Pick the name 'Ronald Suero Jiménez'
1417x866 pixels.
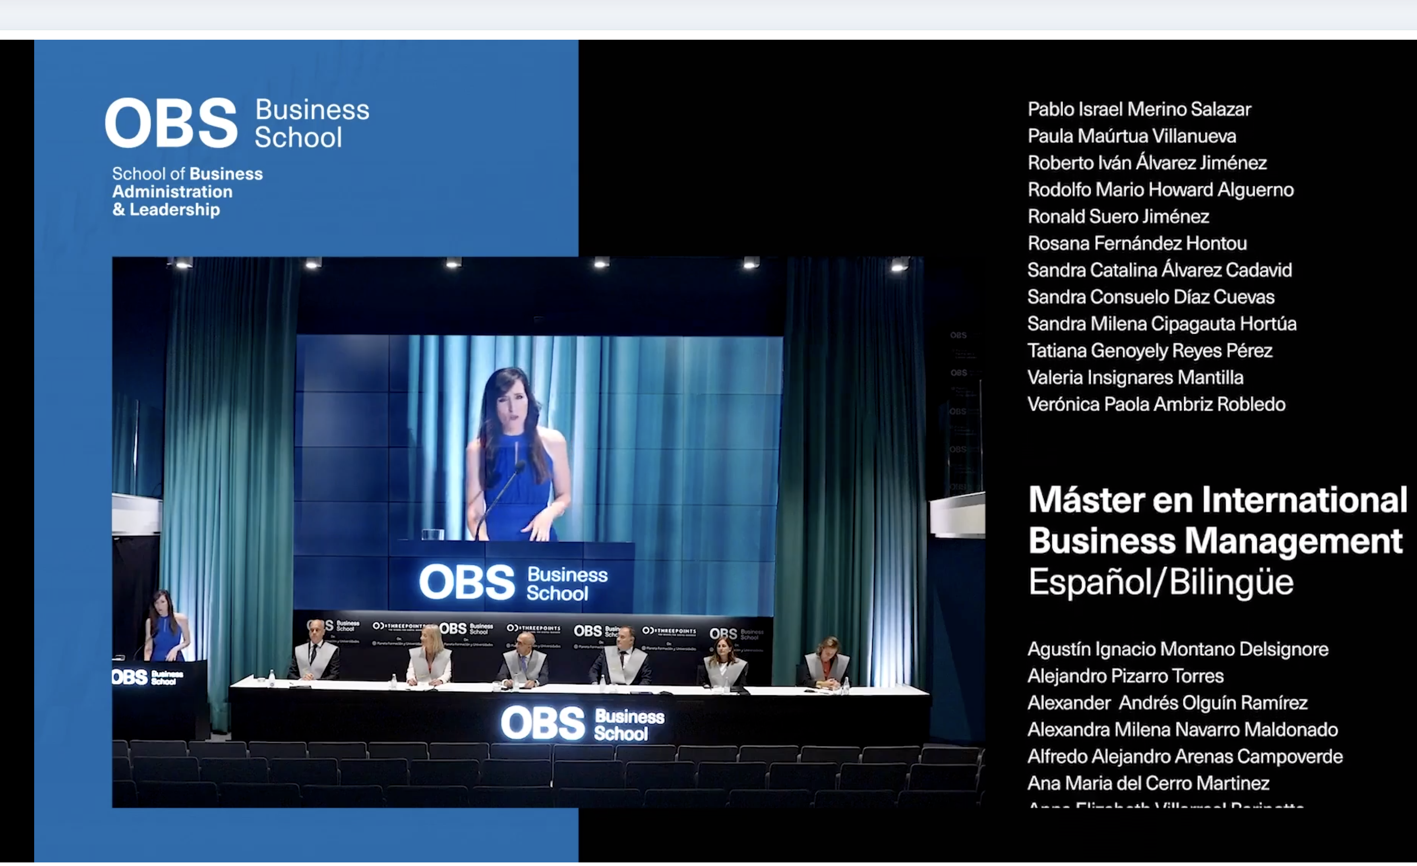point(1118,217)
